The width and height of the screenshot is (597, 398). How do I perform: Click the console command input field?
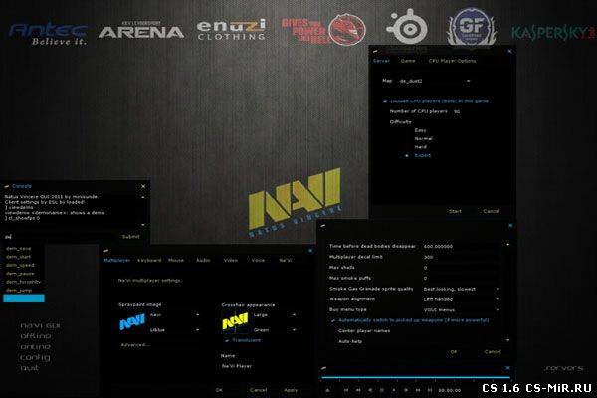tap(59, 237)
